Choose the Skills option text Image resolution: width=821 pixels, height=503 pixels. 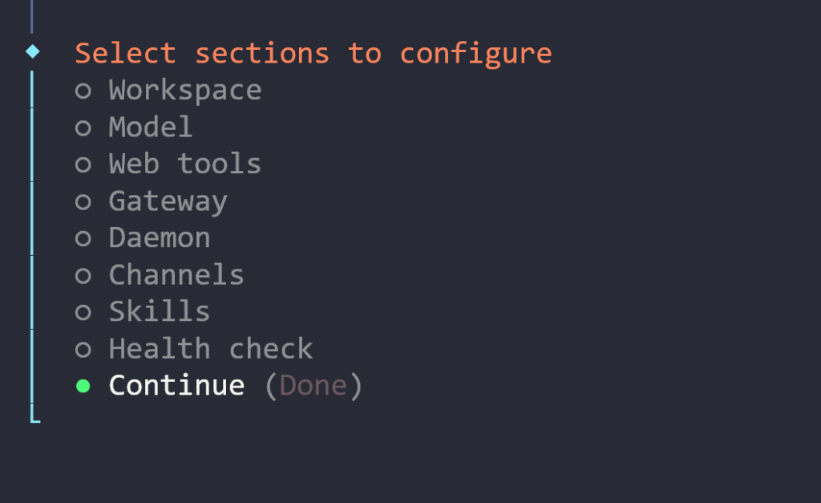tap(160, 311)
